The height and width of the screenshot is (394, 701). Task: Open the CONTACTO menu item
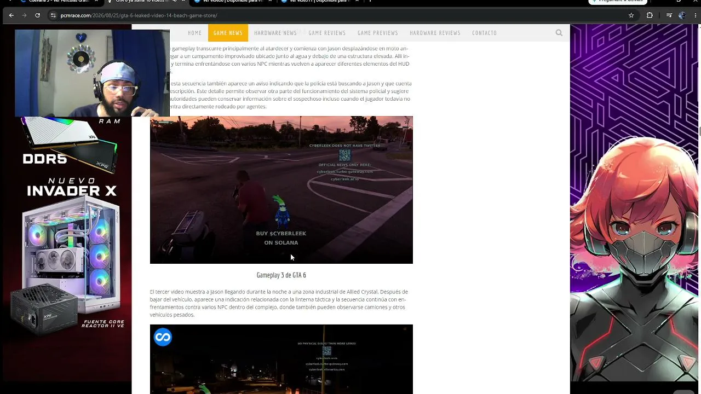click(485, 33)
